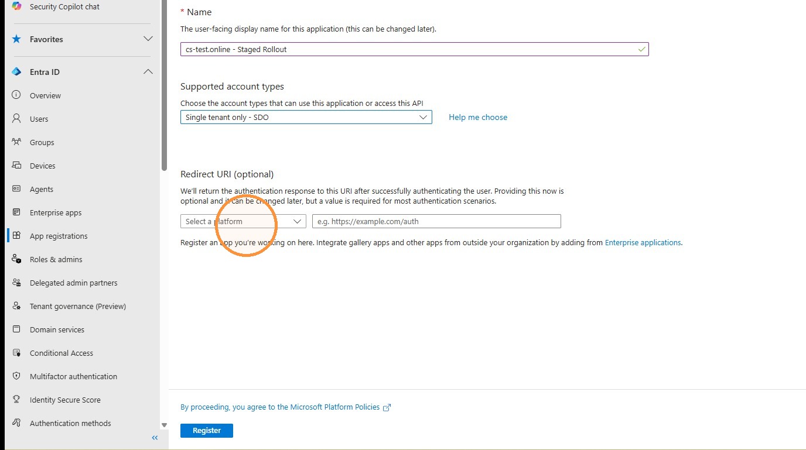Open Tenant governance (Preview)
This screenshot has width=806, height=450.
pyautogui.click(x=78, y=306)
